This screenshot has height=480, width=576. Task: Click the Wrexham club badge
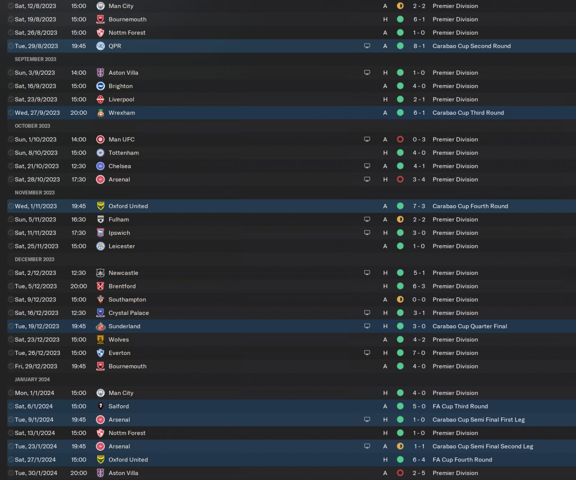pos(100,113)
